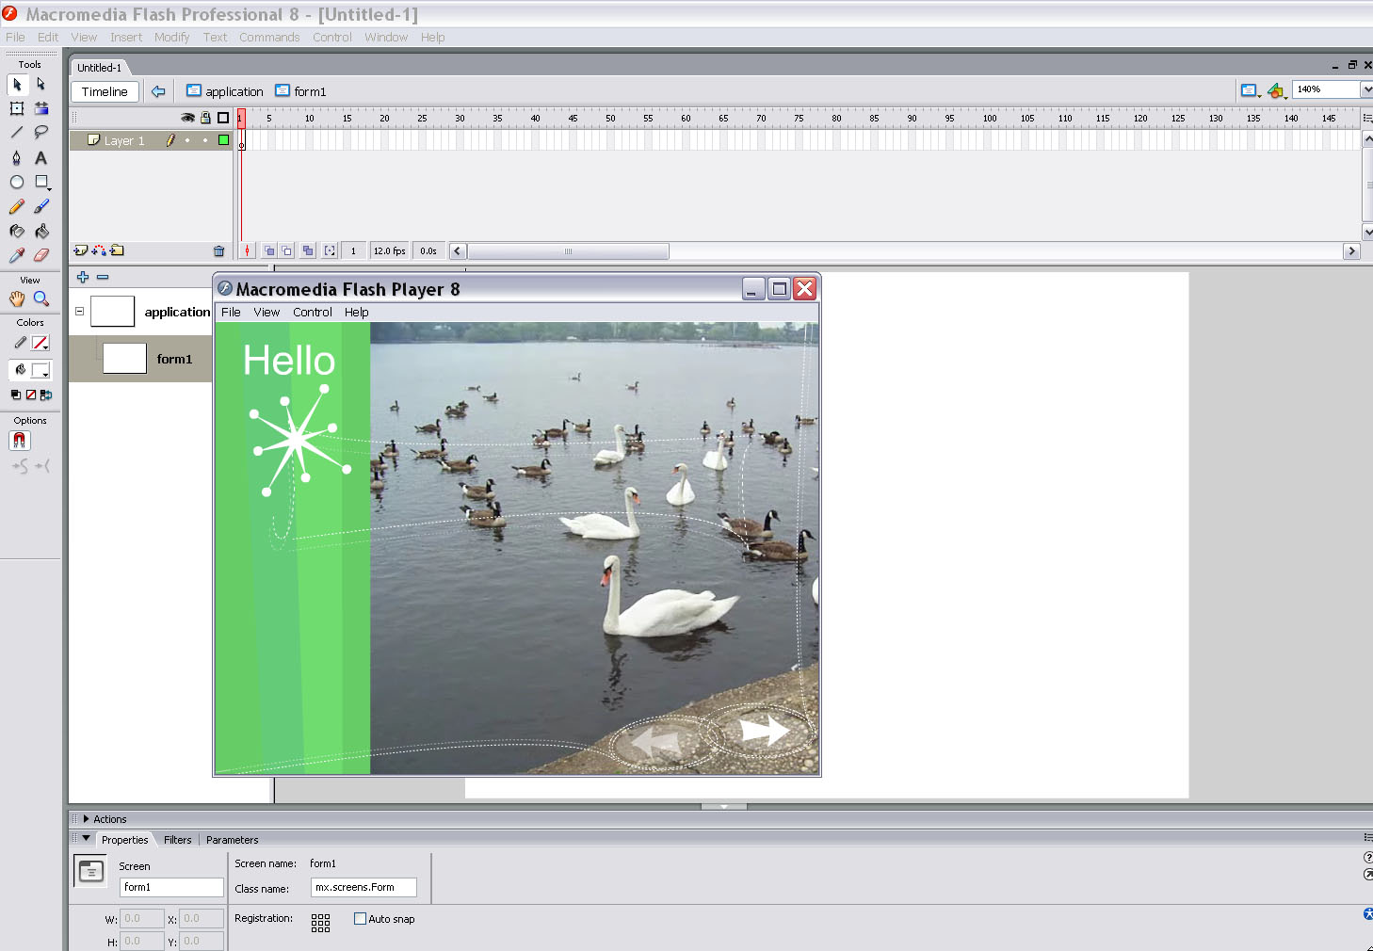Click the Onion Skin button
The width and height of the screenshot is (1373, 951).
[x=269, y=251]
